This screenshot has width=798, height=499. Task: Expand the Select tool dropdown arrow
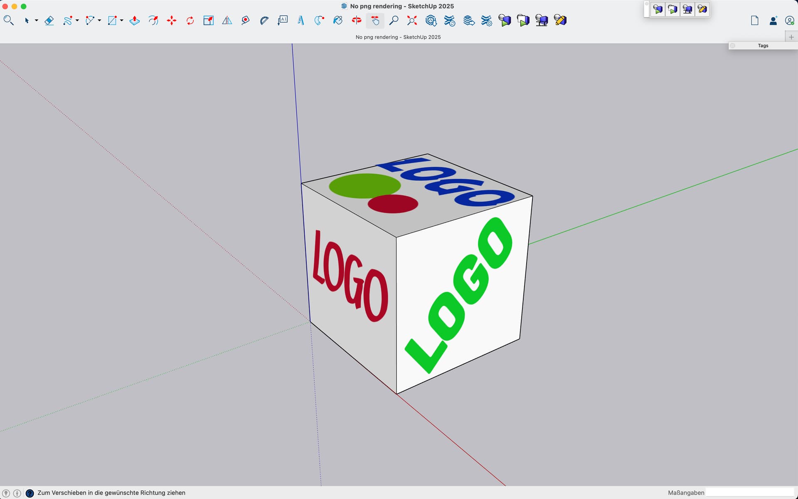click(37, 20)
